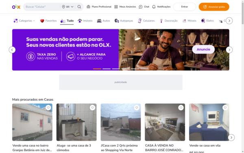Go to next banner slide

click(229, 50)
